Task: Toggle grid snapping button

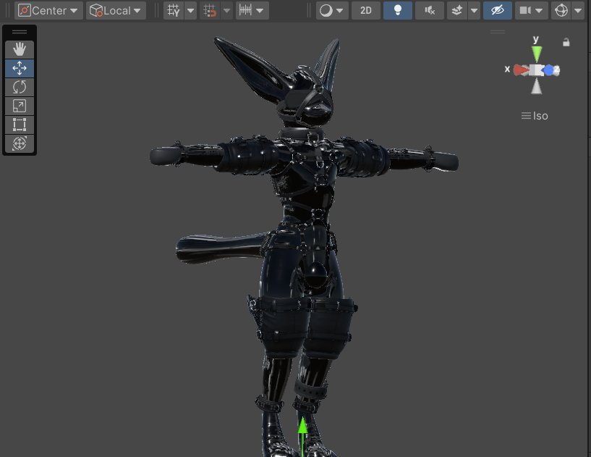Action: pyautogui.click(x=211, y=11)
